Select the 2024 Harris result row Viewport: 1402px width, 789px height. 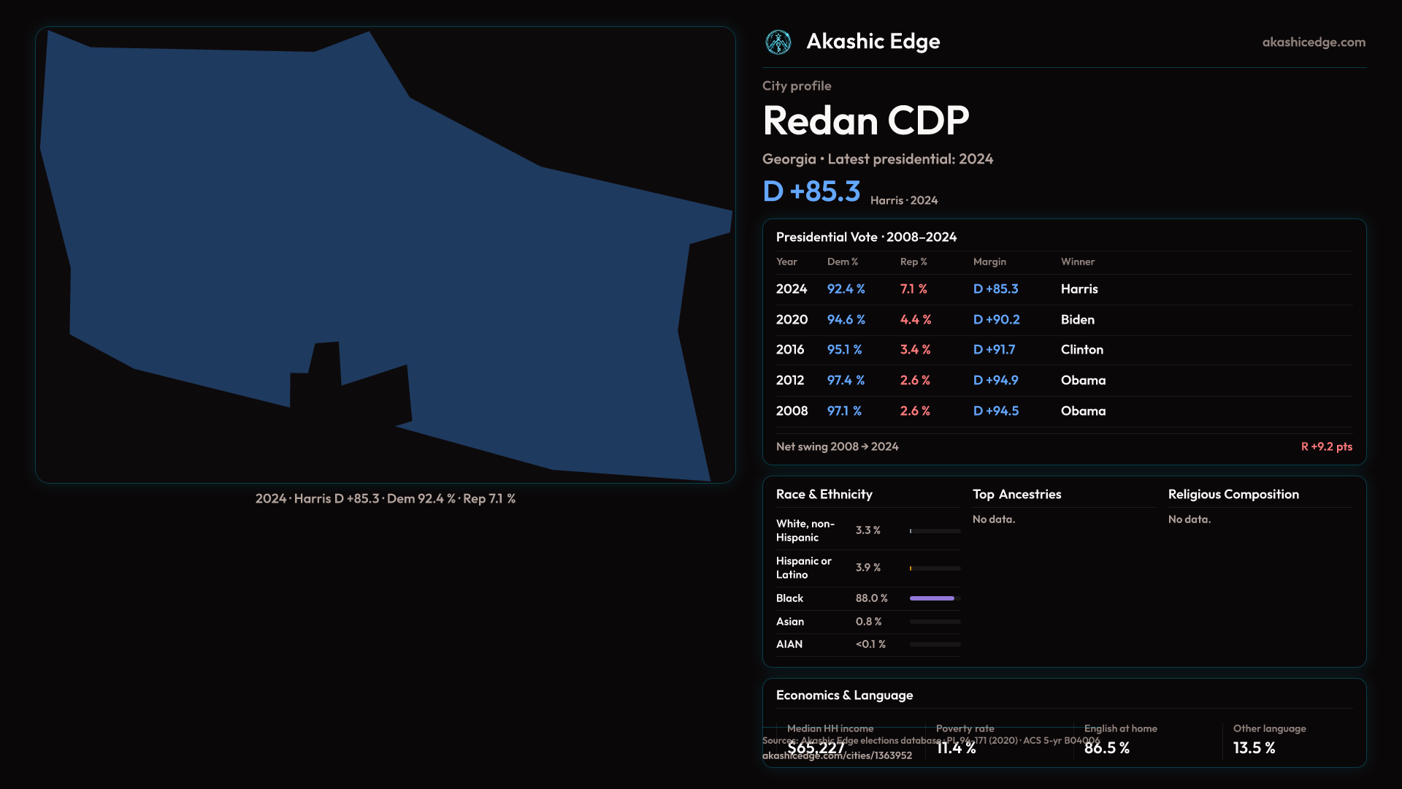pos(1063,289)
